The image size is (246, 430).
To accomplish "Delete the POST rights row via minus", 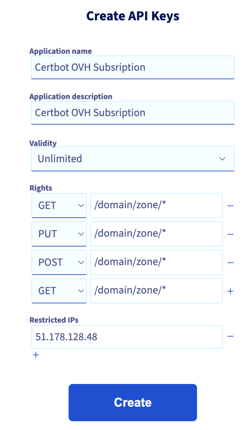I will pyautogui.click(x=230, y=262).
